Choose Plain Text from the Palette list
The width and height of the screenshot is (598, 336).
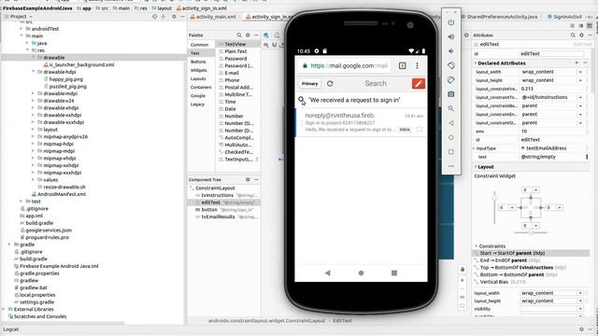point(235,51)
